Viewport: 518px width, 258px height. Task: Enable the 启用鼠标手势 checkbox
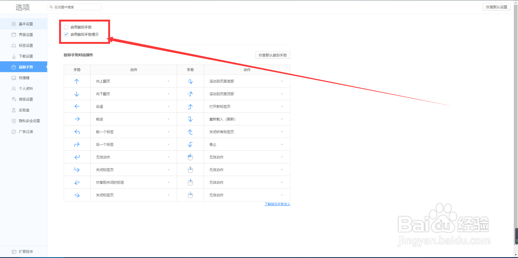click(x=66, y=27)
